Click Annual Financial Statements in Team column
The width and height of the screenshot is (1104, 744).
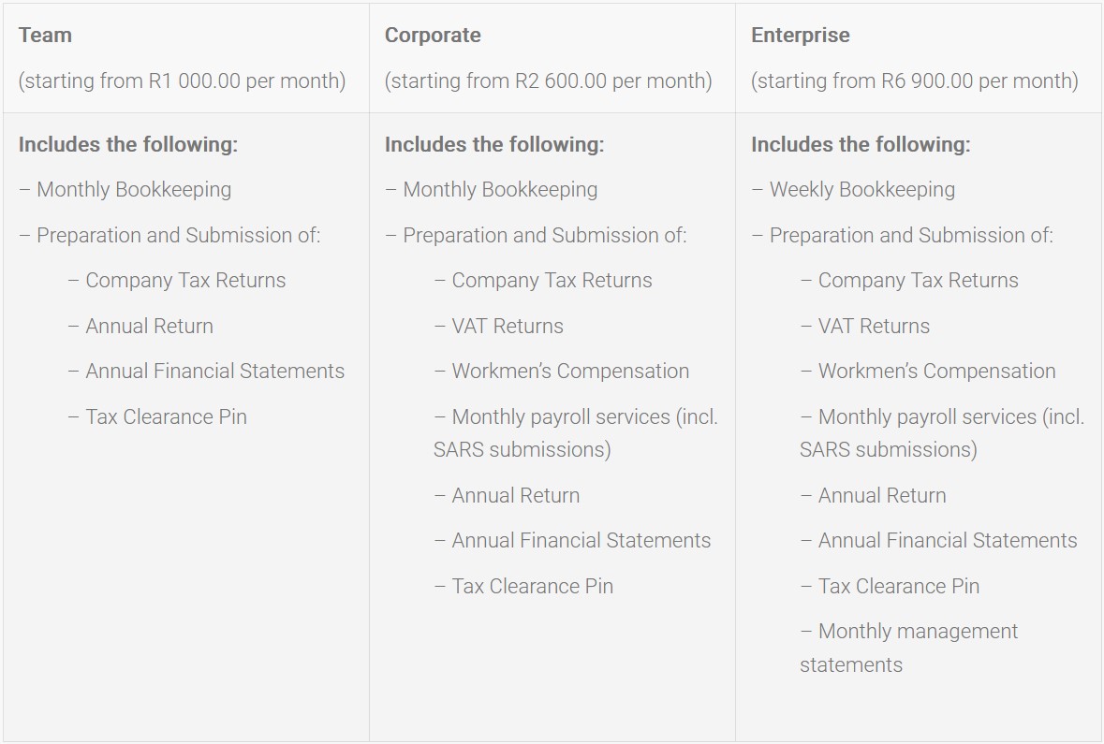[x=214, y=372]
